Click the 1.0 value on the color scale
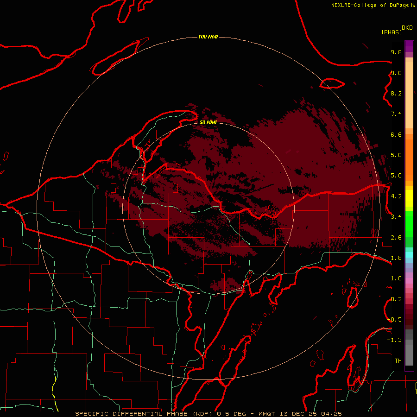This screenshot has width=417, height=417. (396, 278)
